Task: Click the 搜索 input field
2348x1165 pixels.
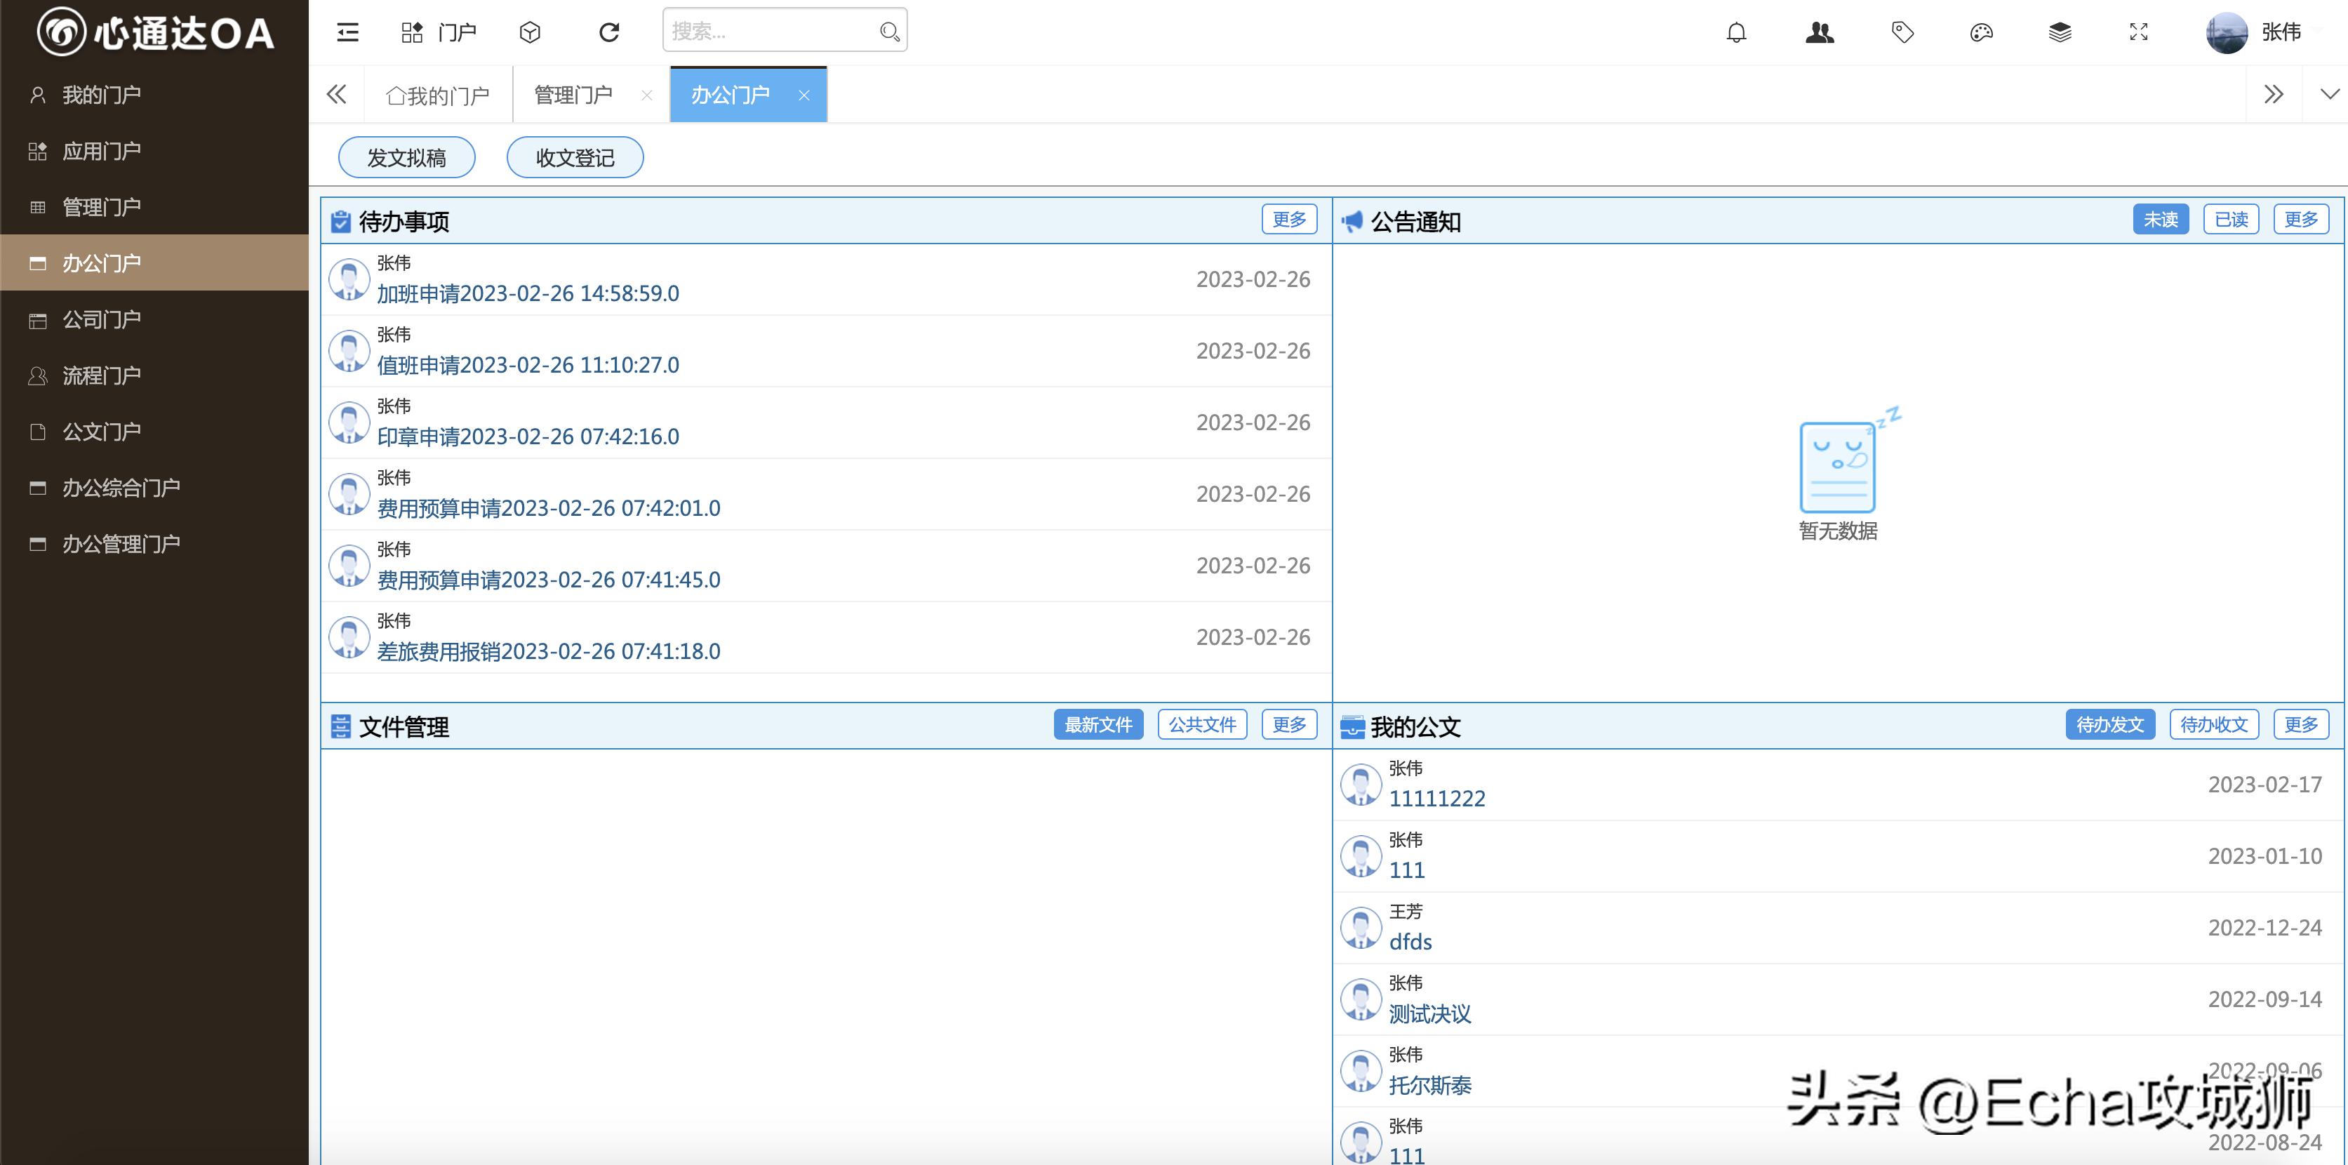Action: 771,30
